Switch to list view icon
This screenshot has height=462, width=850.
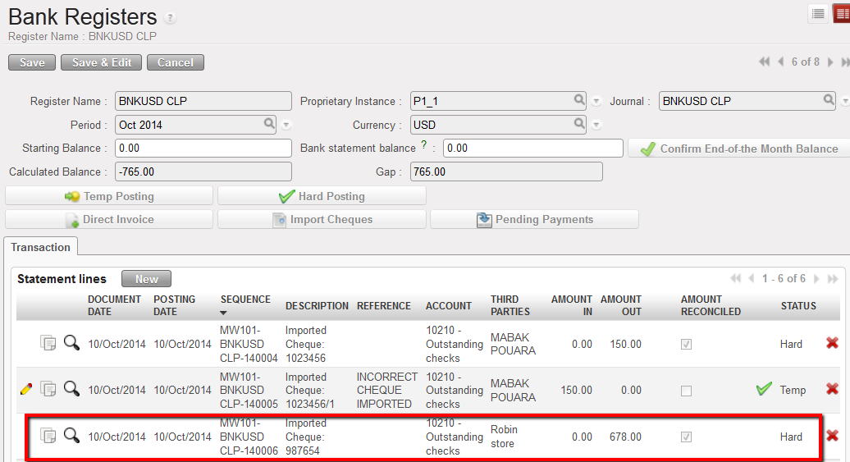(x=818, y=14)
